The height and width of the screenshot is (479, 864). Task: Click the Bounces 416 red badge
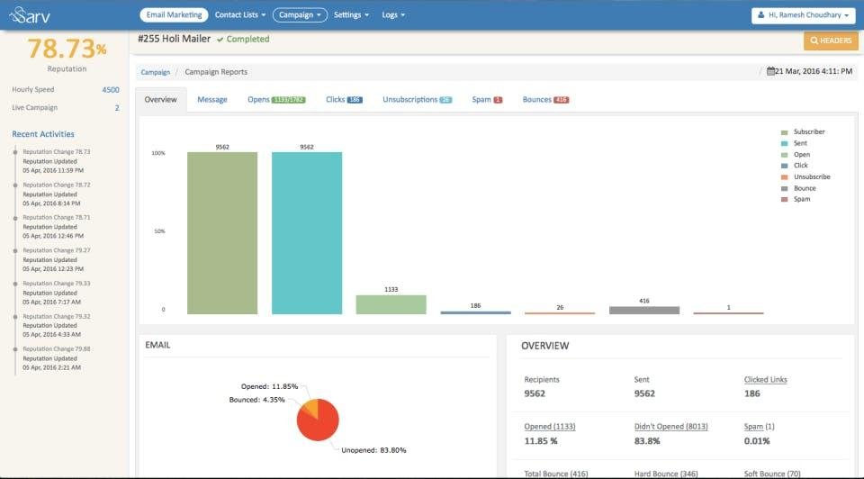click(562, 100)
